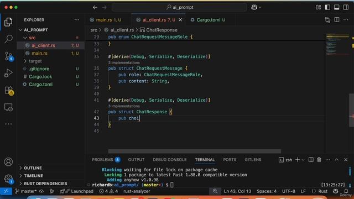Change indentation via Spaces: 4

tap(267, 191)
